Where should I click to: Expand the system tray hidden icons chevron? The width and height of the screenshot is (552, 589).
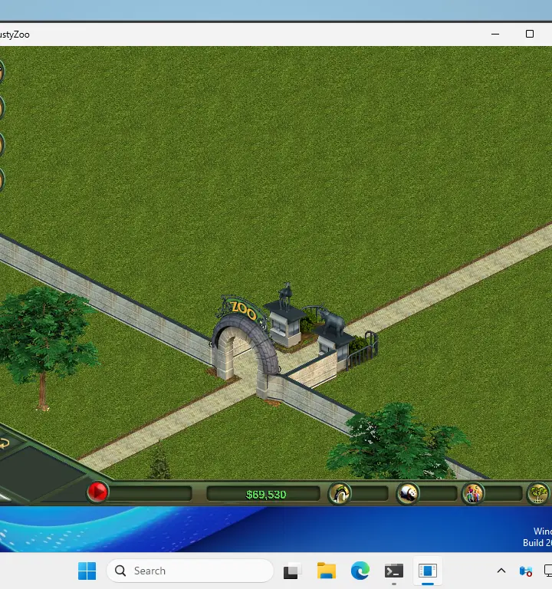[501, 571]
